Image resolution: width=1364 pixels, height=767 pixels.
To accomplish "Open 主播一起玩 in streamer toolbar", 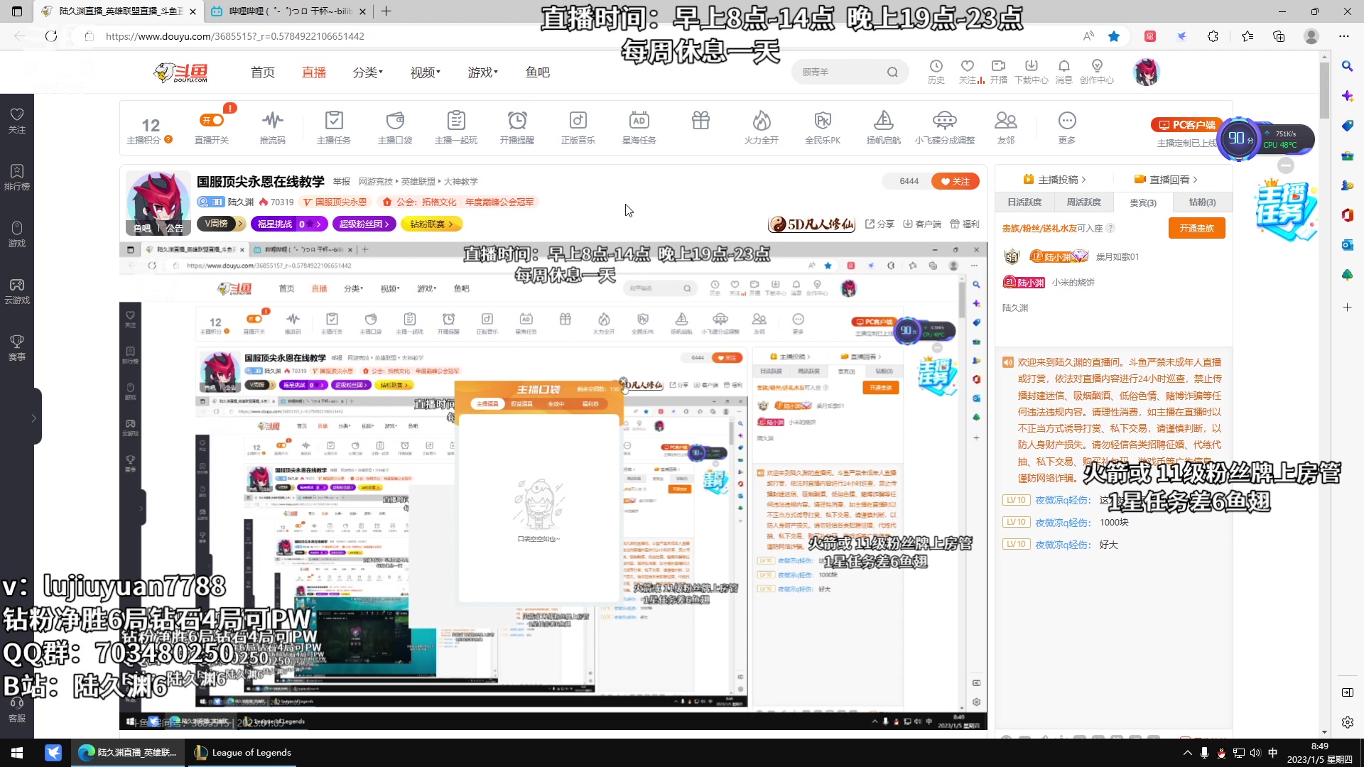I will [456, 128].
